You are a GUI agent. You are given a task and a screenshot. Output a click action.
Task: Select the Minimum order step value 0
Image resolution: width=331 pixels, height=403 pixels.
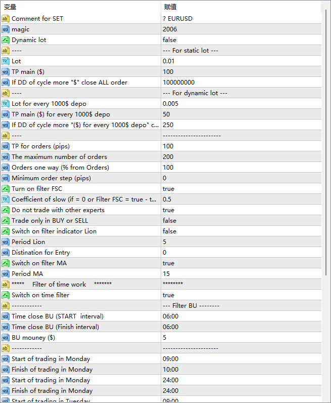[241, 178]
